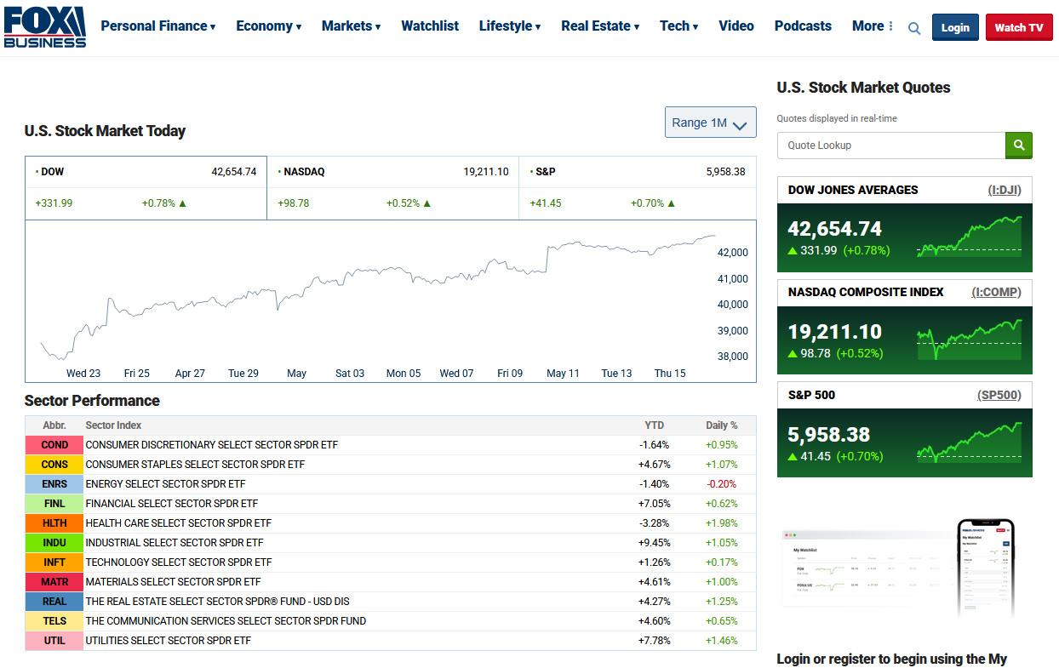Expand the Personal Finance menu
1059x668 pixels.
[158, 26]
